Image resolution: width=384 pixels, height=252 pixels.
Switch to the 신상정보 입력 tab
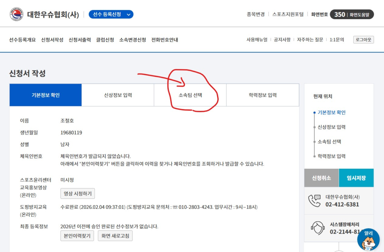(x=118, y=95)
